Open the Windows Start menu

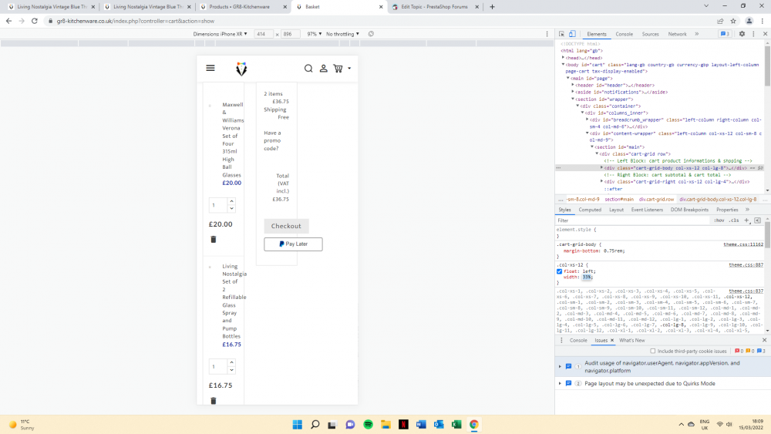click(298, 425)
